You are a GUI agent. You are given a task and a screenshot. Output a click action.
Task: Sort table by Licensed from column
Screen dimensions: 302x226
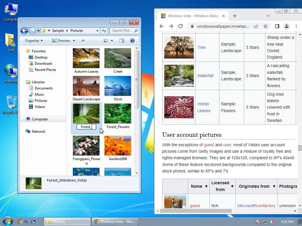pos(222,186)
